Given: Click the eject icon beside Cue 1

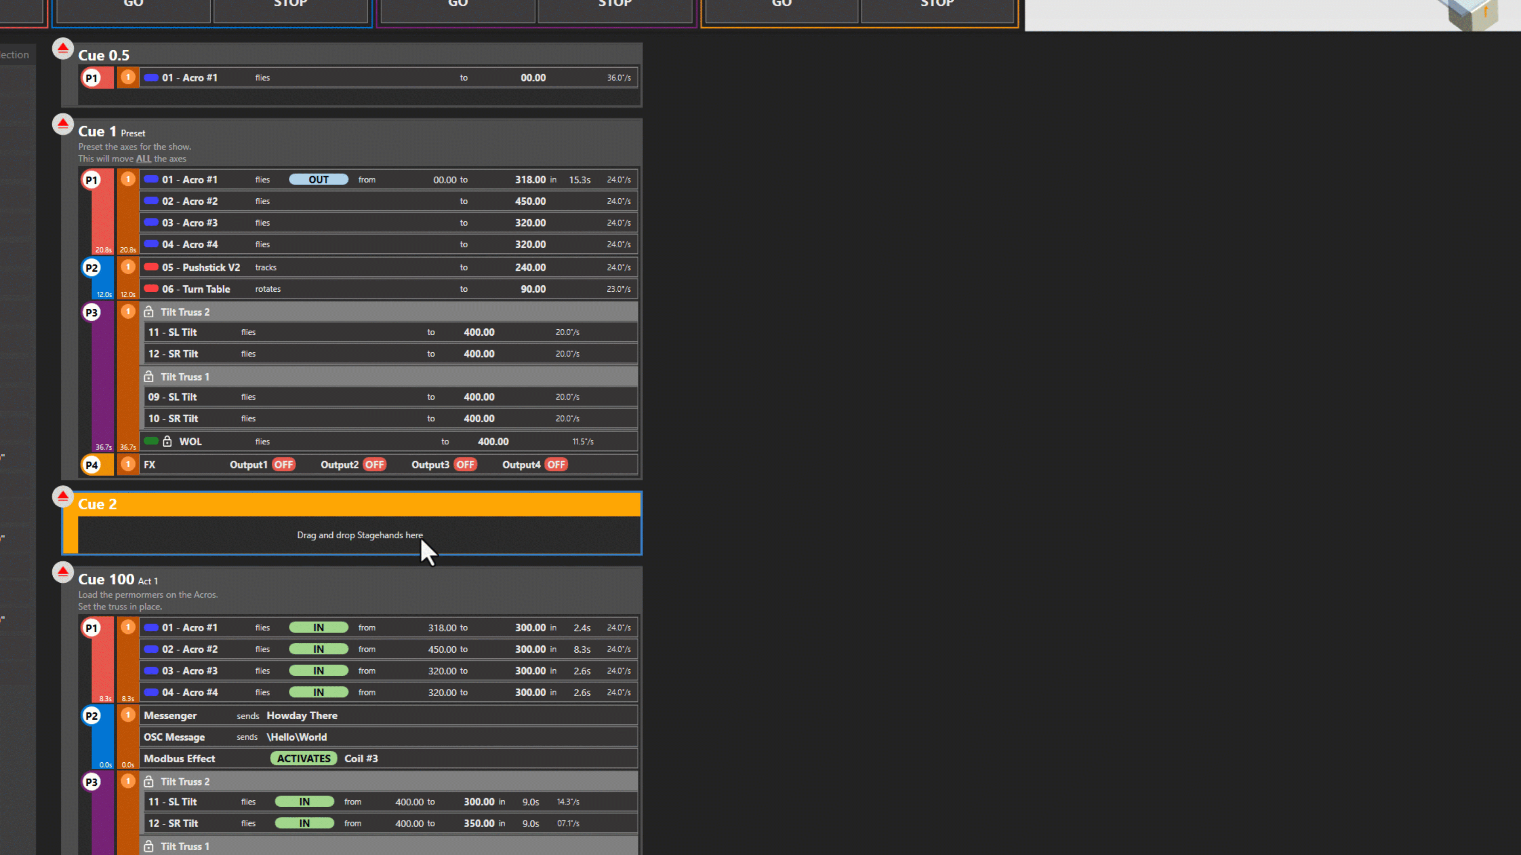Looking at the screenshot, I should [x=63, y=124].
